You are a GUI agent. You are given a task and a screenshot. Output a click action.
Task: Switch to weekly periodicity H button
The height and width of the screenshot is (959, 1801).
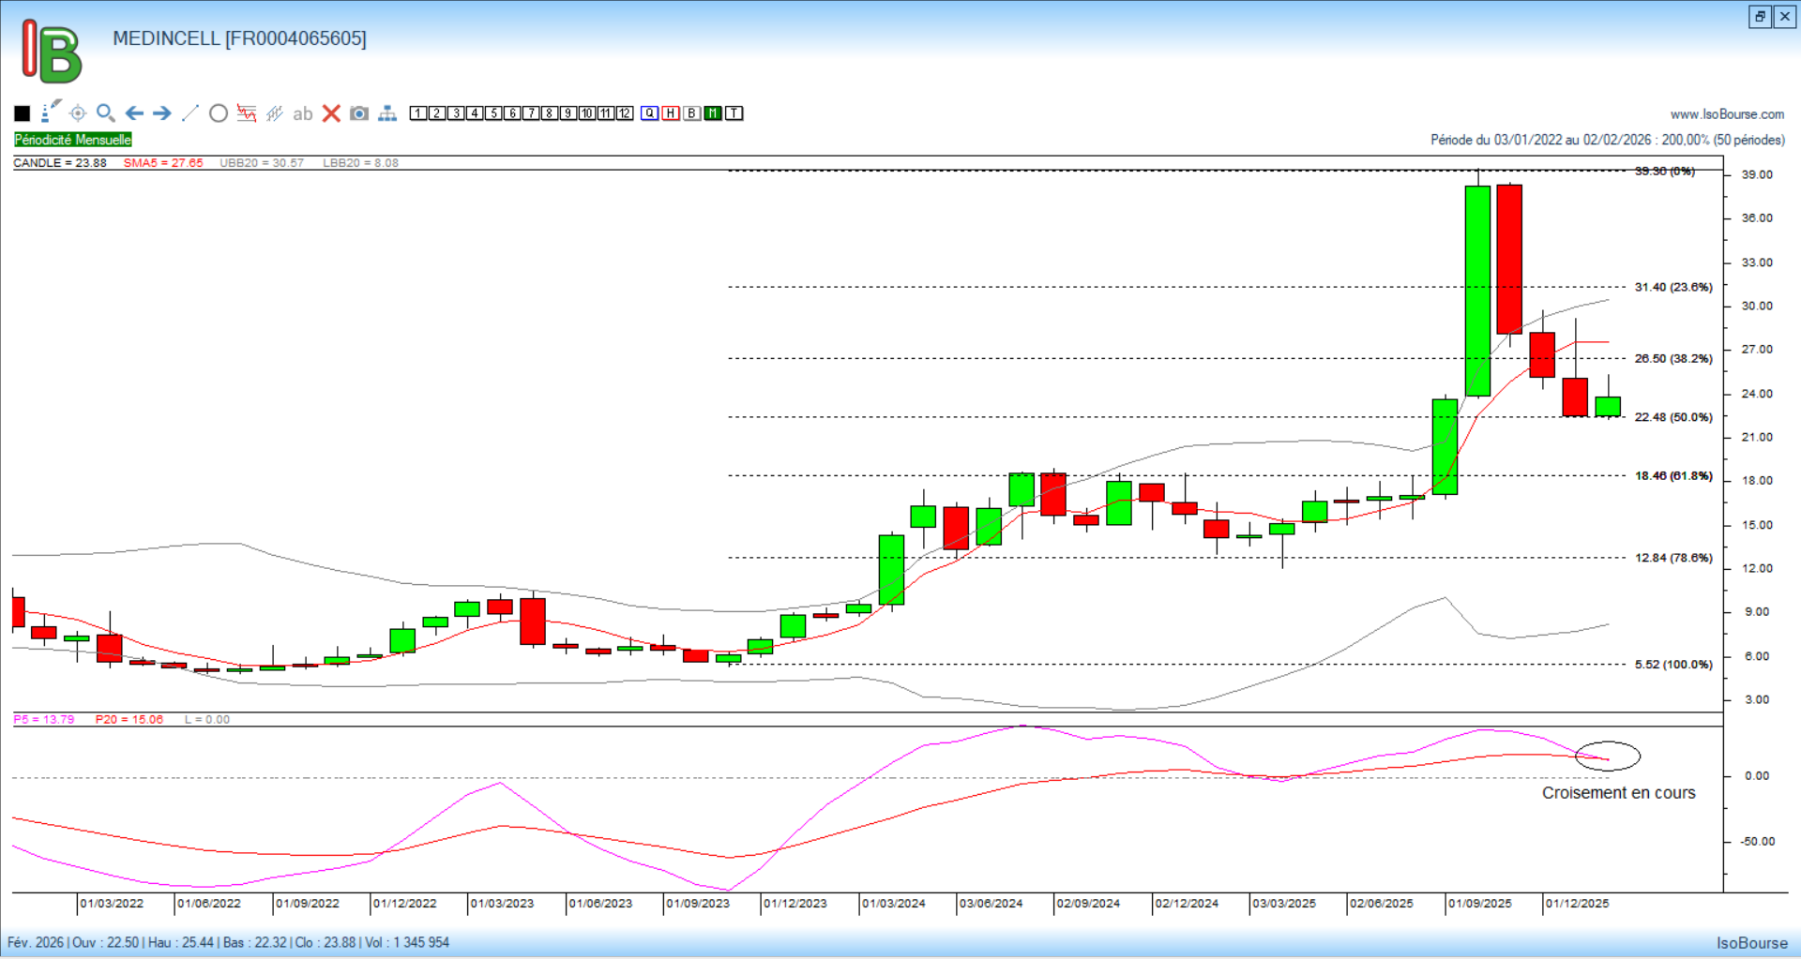tap(671, 113)
